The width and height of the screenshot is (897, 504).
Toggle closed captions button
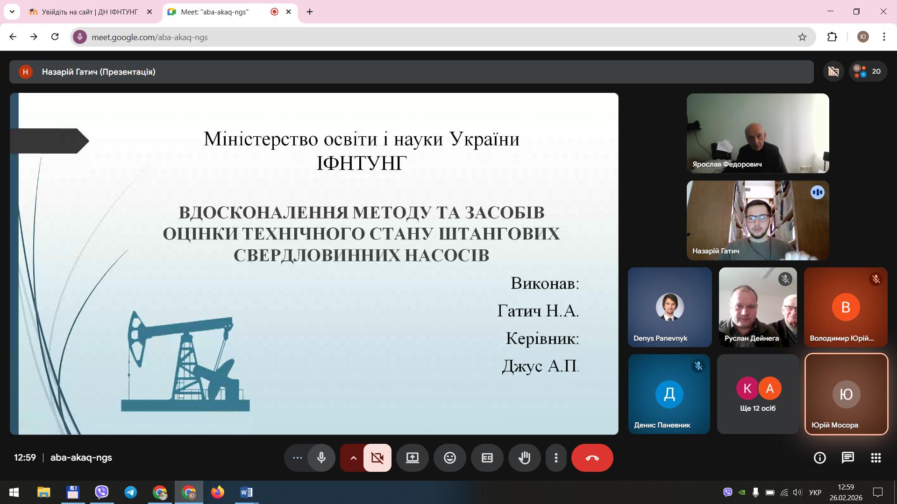click(x=487, y=458)
